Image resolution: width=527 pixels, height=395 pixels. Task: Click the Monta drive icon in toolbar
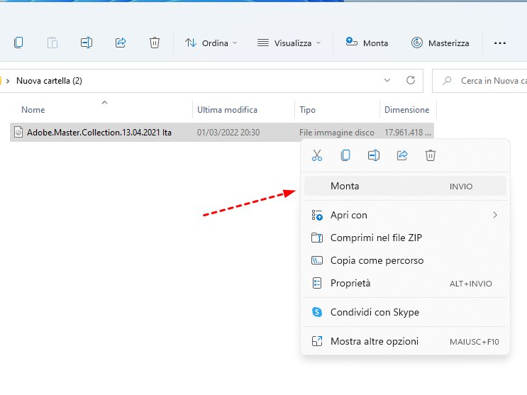coord(352,42)
